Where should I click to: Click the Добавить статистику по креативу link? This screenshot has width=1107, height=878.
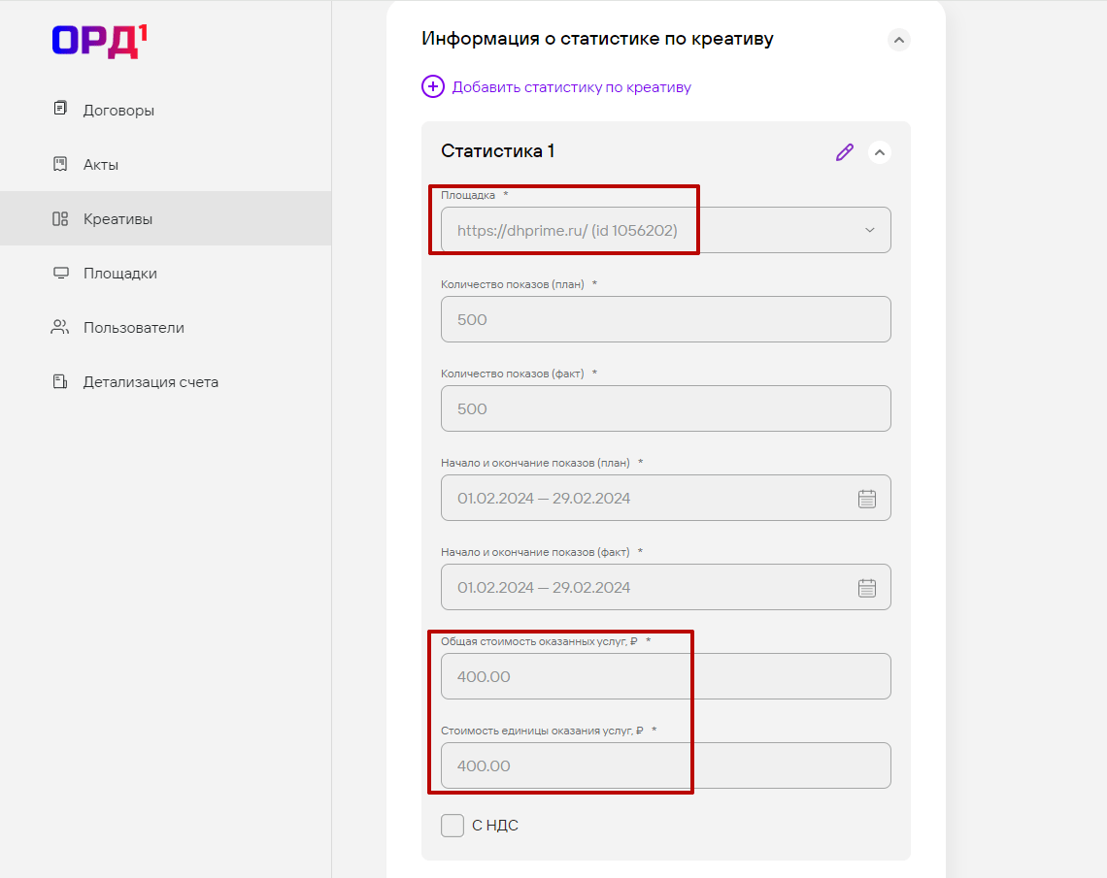click(571, 86)
